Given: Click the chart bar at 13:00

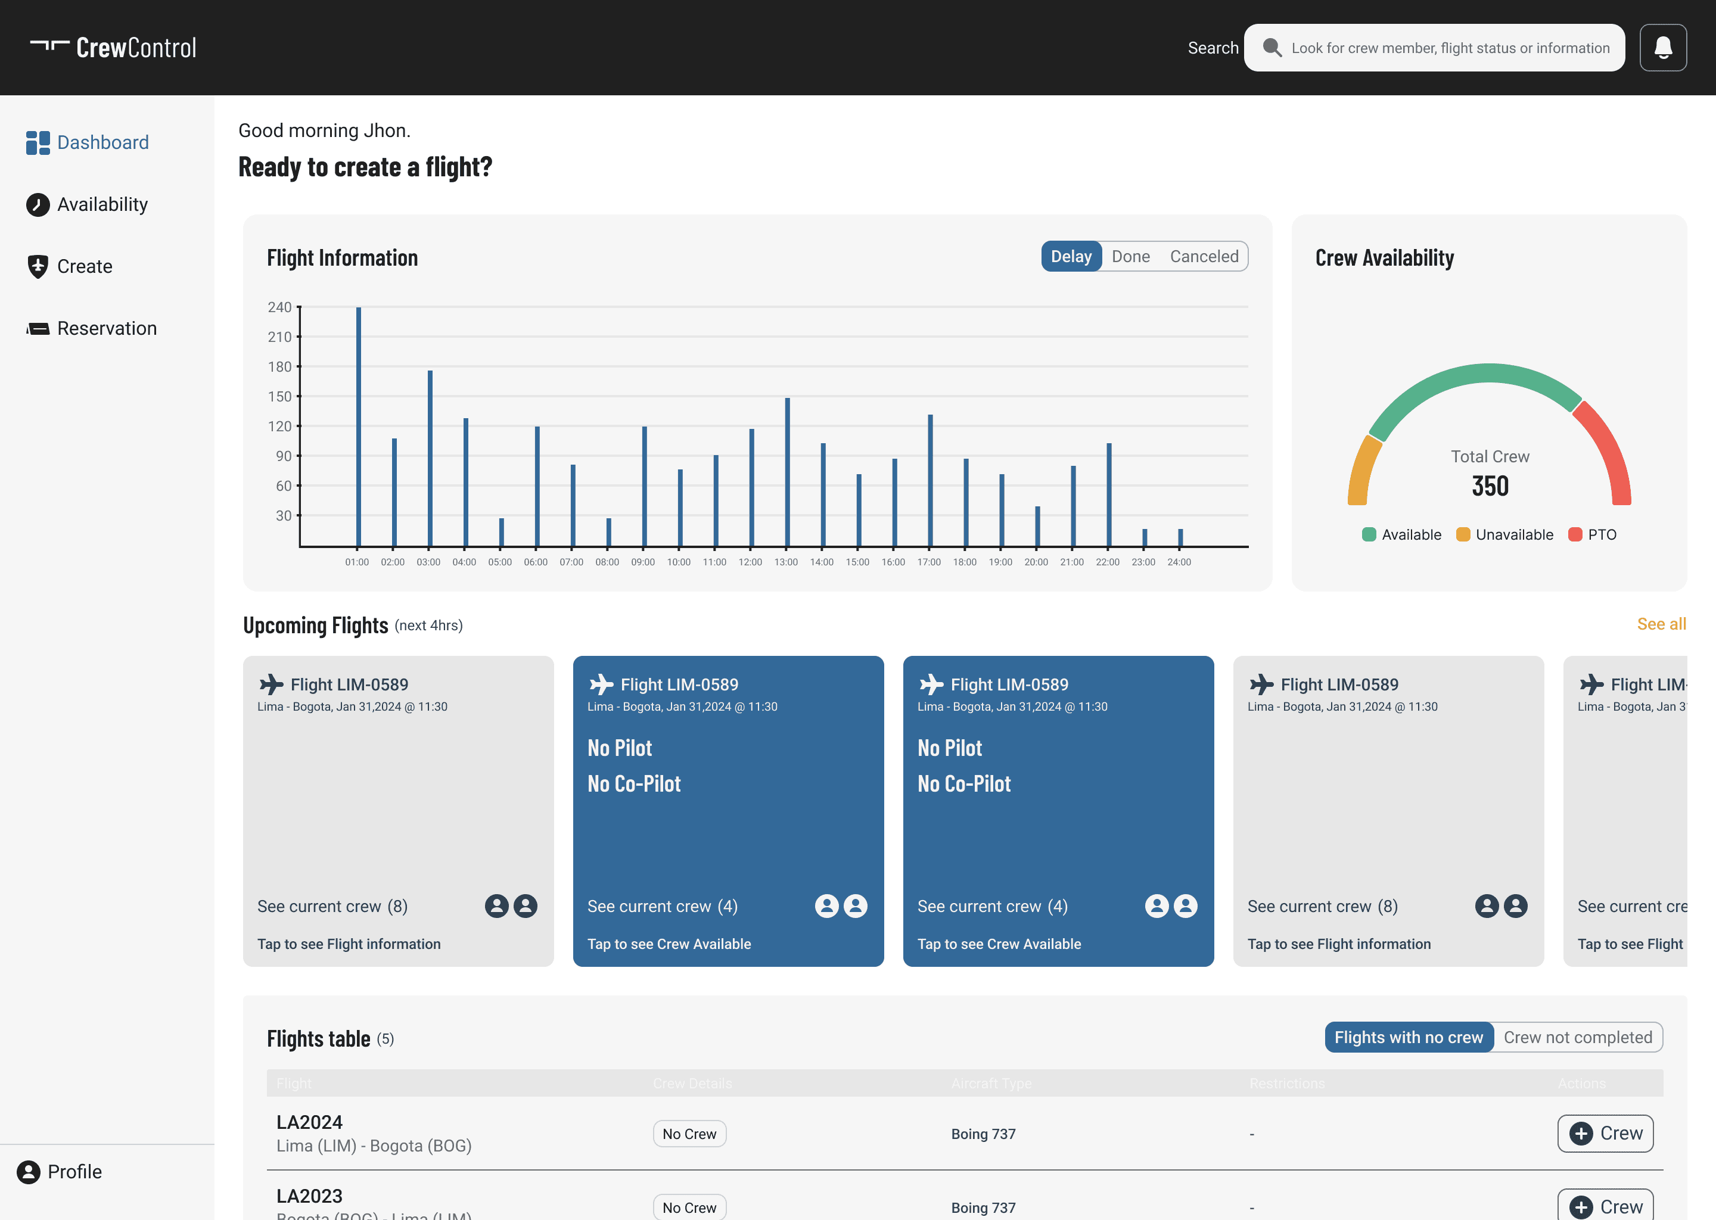Looking at the screenshot, I should [787, 472].
